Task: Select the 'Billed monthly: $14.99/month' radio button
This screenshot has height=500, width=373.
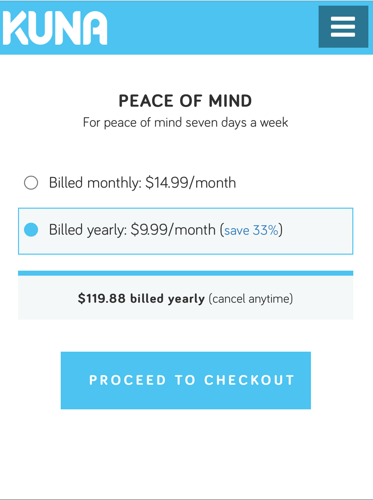Action: (31, 182)
